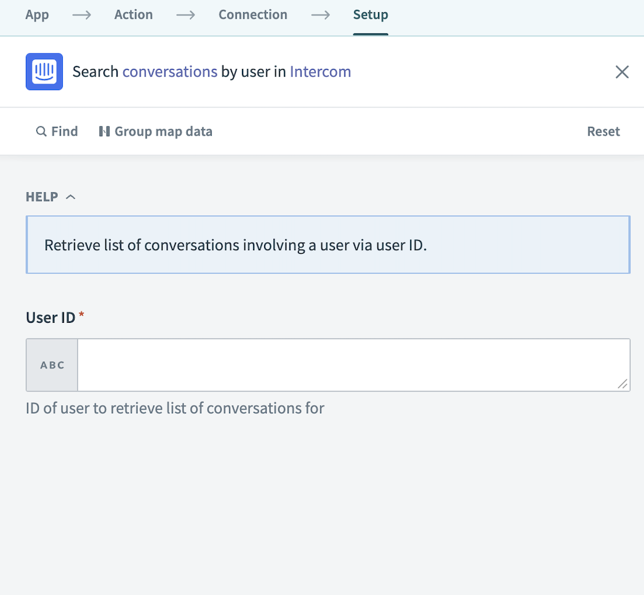Click the Intercom link in the title
The width and height of the screenshot is (644, 595).
click(320, 71)
